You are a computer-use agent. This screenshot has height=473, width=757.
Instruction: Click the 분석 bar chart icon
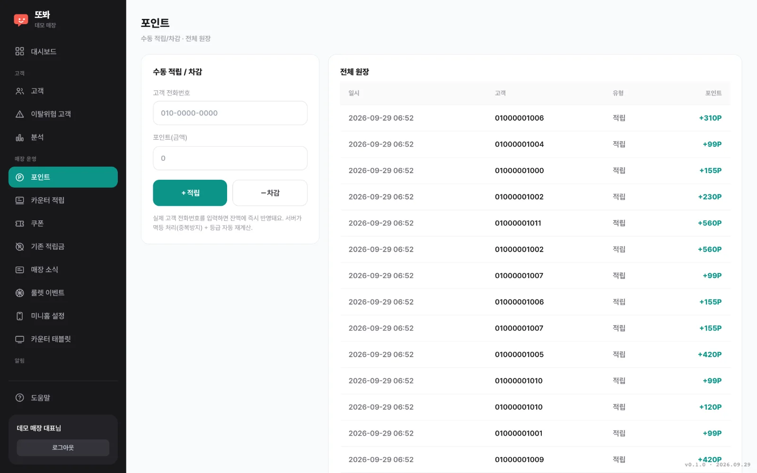tap(19, 137)
